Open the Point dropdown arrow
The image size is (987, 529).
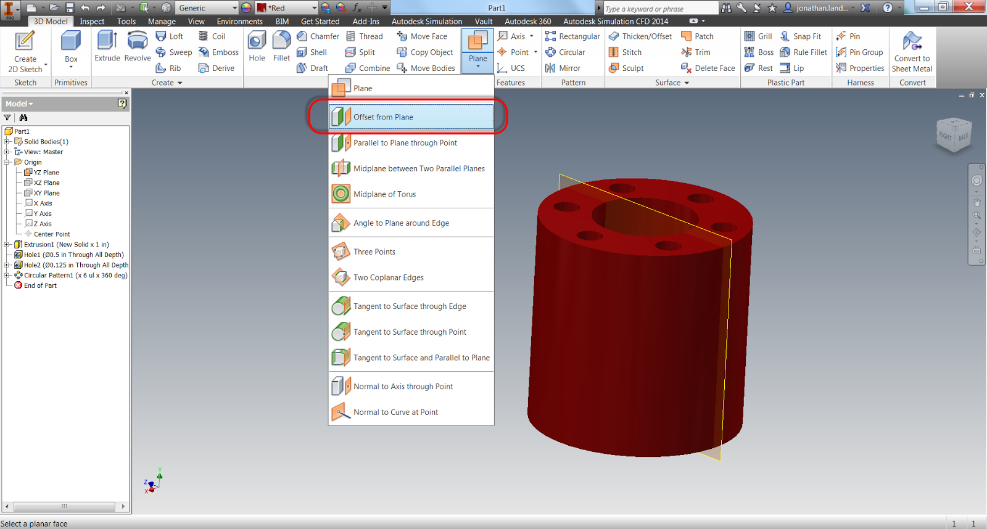(x=535, y=52)
